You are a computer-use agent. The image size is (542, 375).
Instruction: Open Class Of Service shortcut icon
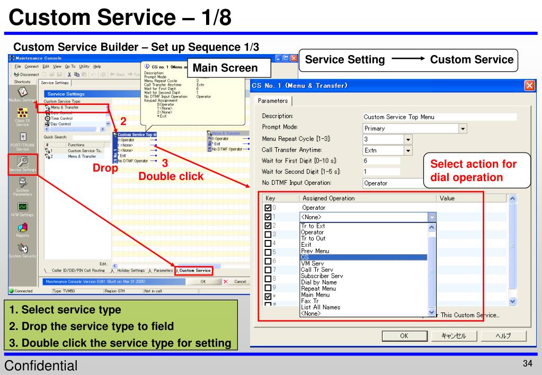coord(23,113)
